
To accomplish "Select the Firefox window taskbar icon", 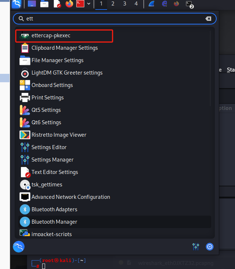I will [x=176, y=4].
